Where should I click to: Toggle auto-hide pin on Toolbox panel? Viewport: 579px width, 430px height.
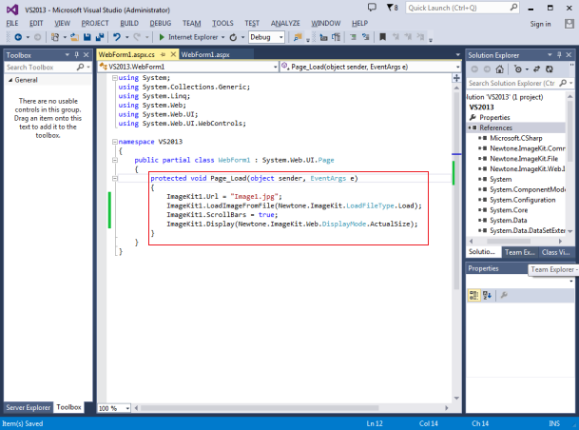coord(77,54)
